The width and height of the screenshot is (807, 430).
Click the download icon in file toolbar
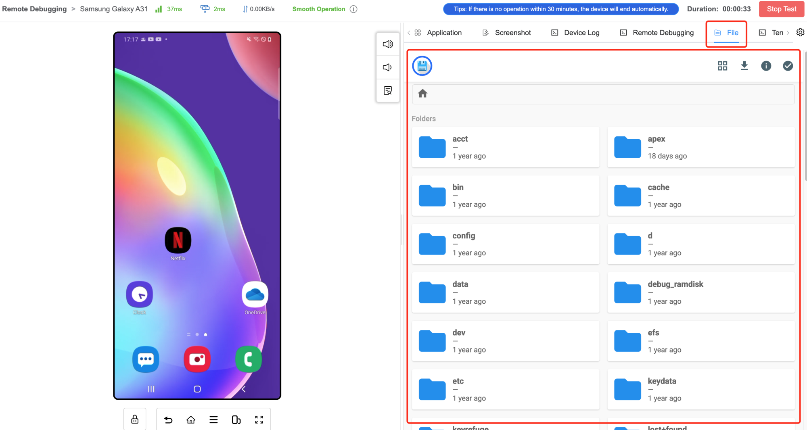click(744, 66)
